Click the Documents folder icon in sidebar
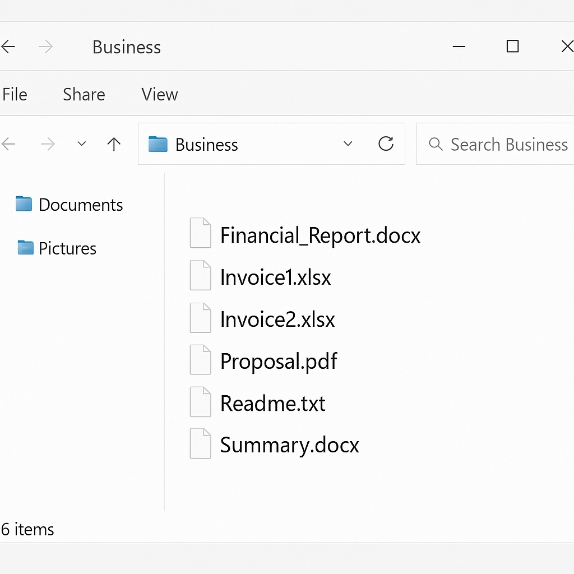The width and height of the screenshot is (574, 574). pos(24,204)
